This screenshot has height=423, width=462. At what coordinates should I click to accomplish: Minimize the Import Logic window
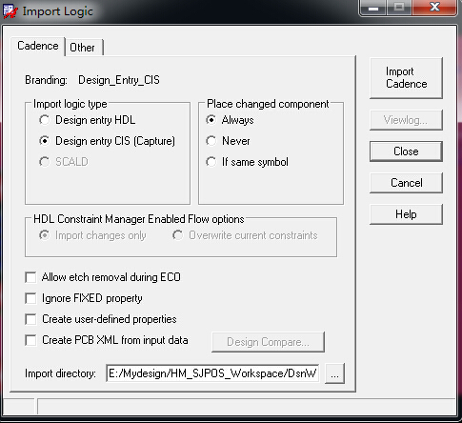tap(373, 8)
